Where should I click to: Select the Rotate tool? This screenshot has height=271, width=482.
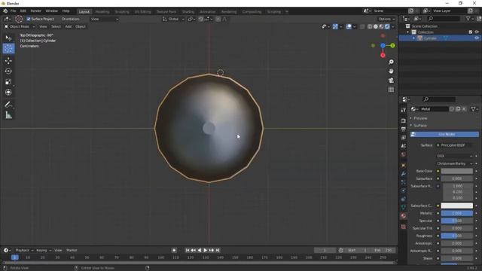[8, 71]
